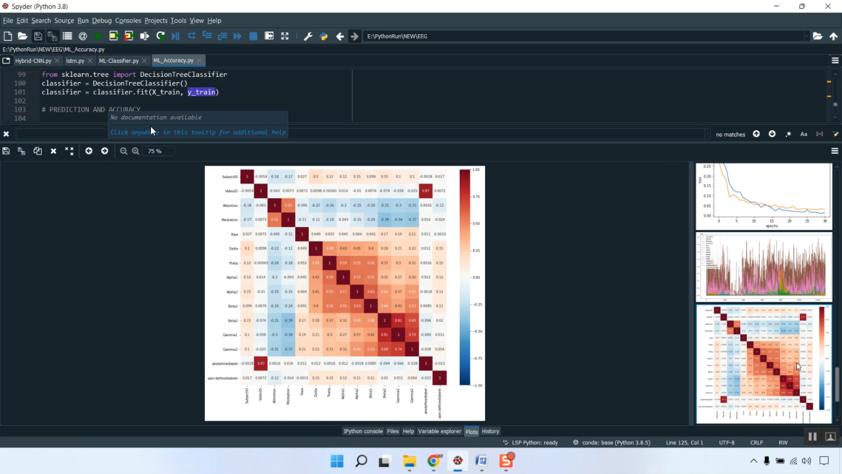The image size is (842, 474).
Task: Remove the current plot
Action: [x=53, y=151]
